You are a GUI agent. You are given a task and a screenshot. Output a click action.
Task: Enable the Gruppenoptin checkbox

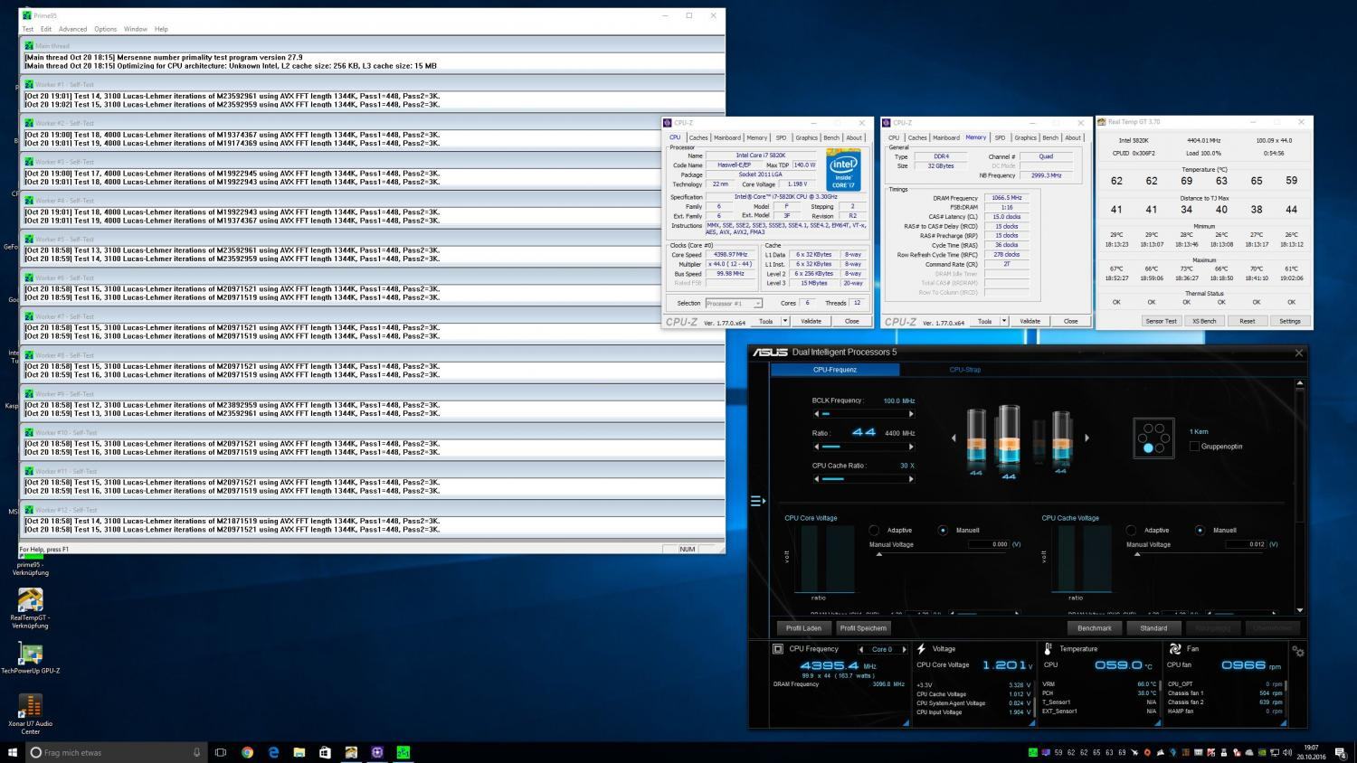pyautogui.click(x=1194, y=447)
